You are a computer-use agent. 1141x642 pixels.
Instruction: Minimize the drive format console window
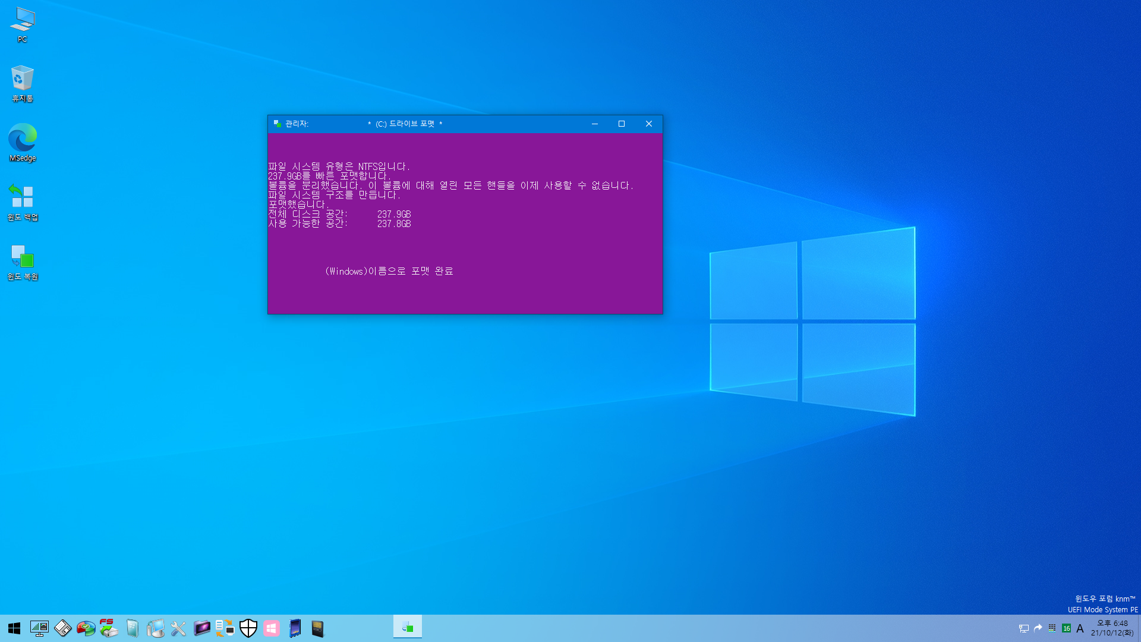(x=594, y=124)
